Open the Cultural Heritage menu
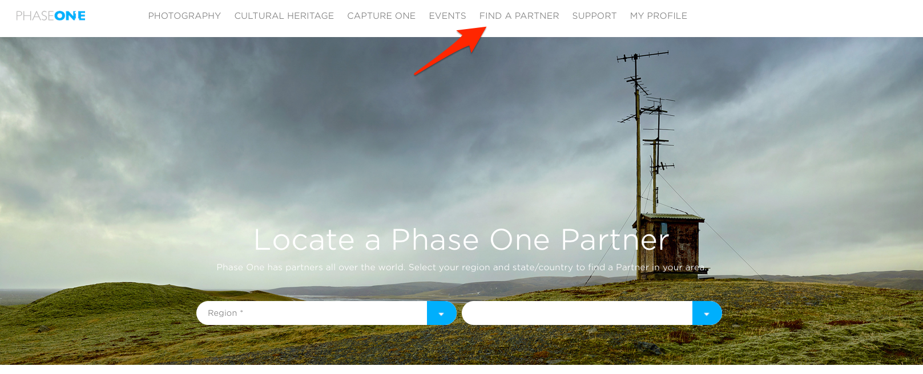Viewport: 923px width, 374px height. (x=284, y=16)
